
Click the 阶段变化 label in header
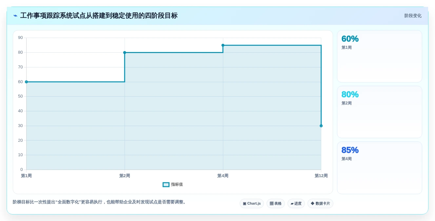413,16
